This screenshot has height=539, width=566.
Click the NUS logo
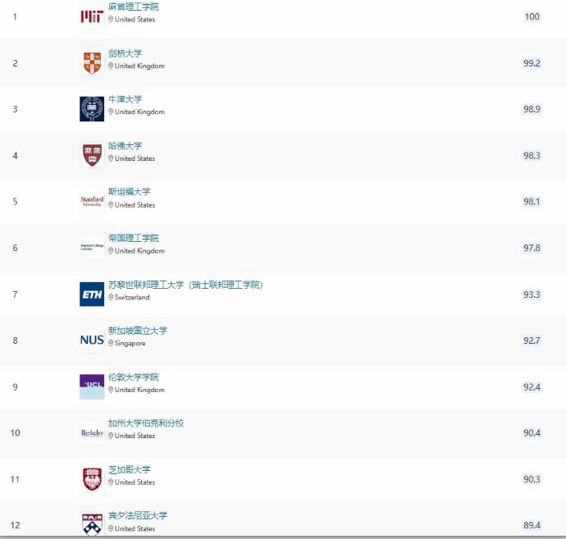pyautogui.click(x=92, y=340)
